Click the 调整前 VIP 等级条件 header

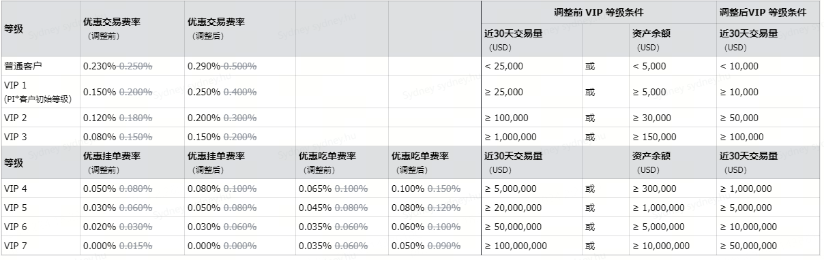coord(598,12)
